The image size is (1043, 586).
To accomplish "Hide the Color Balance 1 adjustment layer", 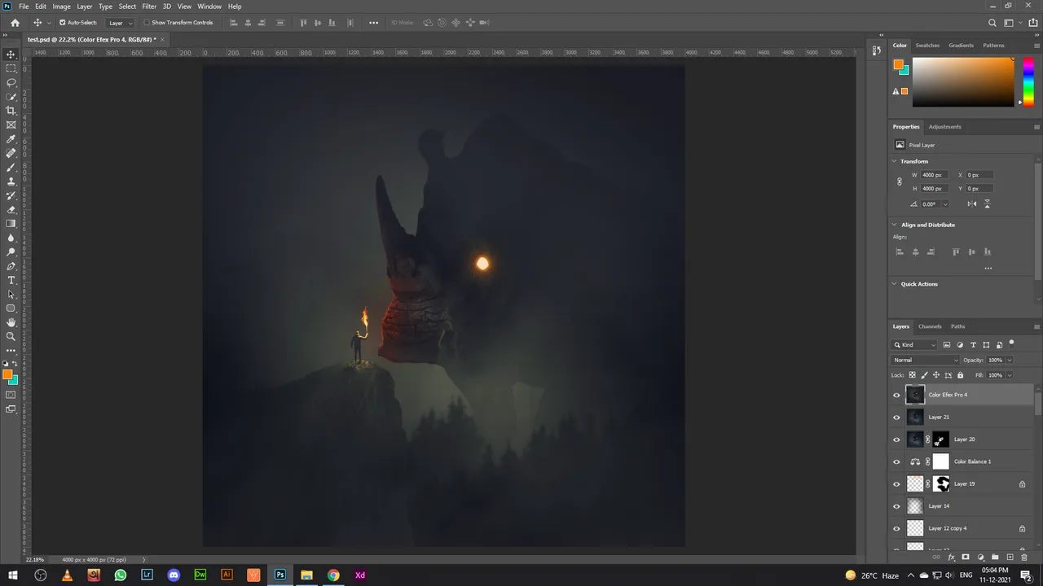I will pos(897,461).
